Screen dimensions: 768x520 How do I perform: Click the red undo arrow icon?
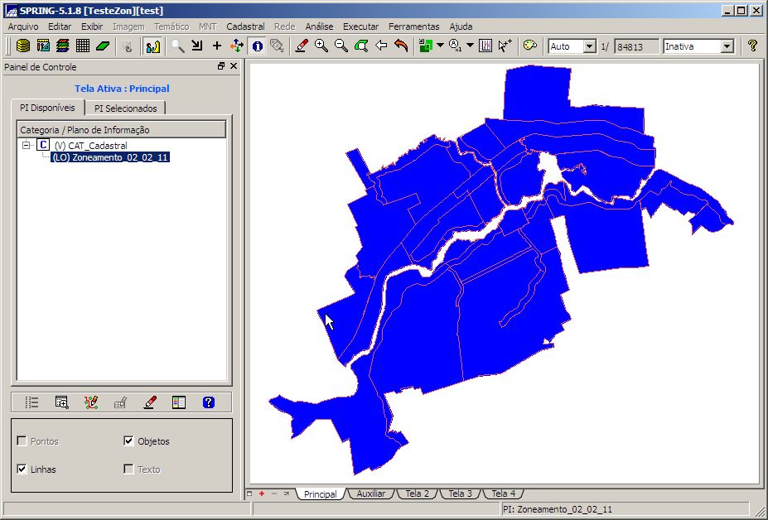[x=402, y=46]
